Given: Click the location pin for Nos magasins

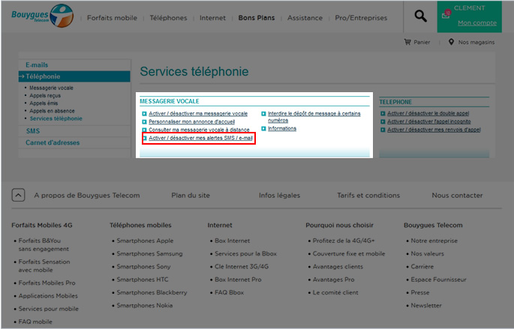Looking at the screenshot, I should [451, 42].
